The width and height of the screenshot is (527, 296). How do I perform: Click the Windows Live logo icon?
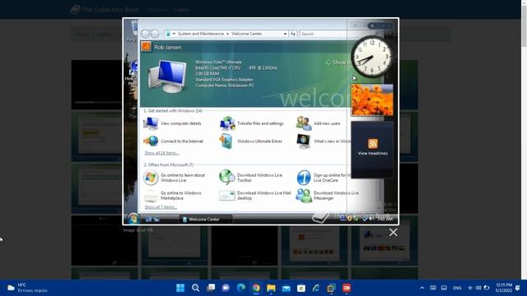point(151,178)
